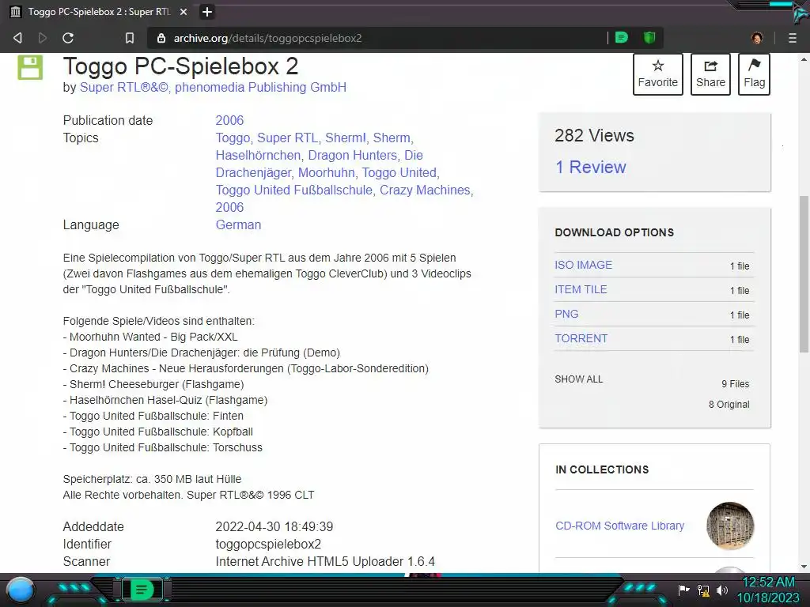Screen dimensions: 810x607
Task: Open the volume speaker tray icon
Action: point(721,590)
